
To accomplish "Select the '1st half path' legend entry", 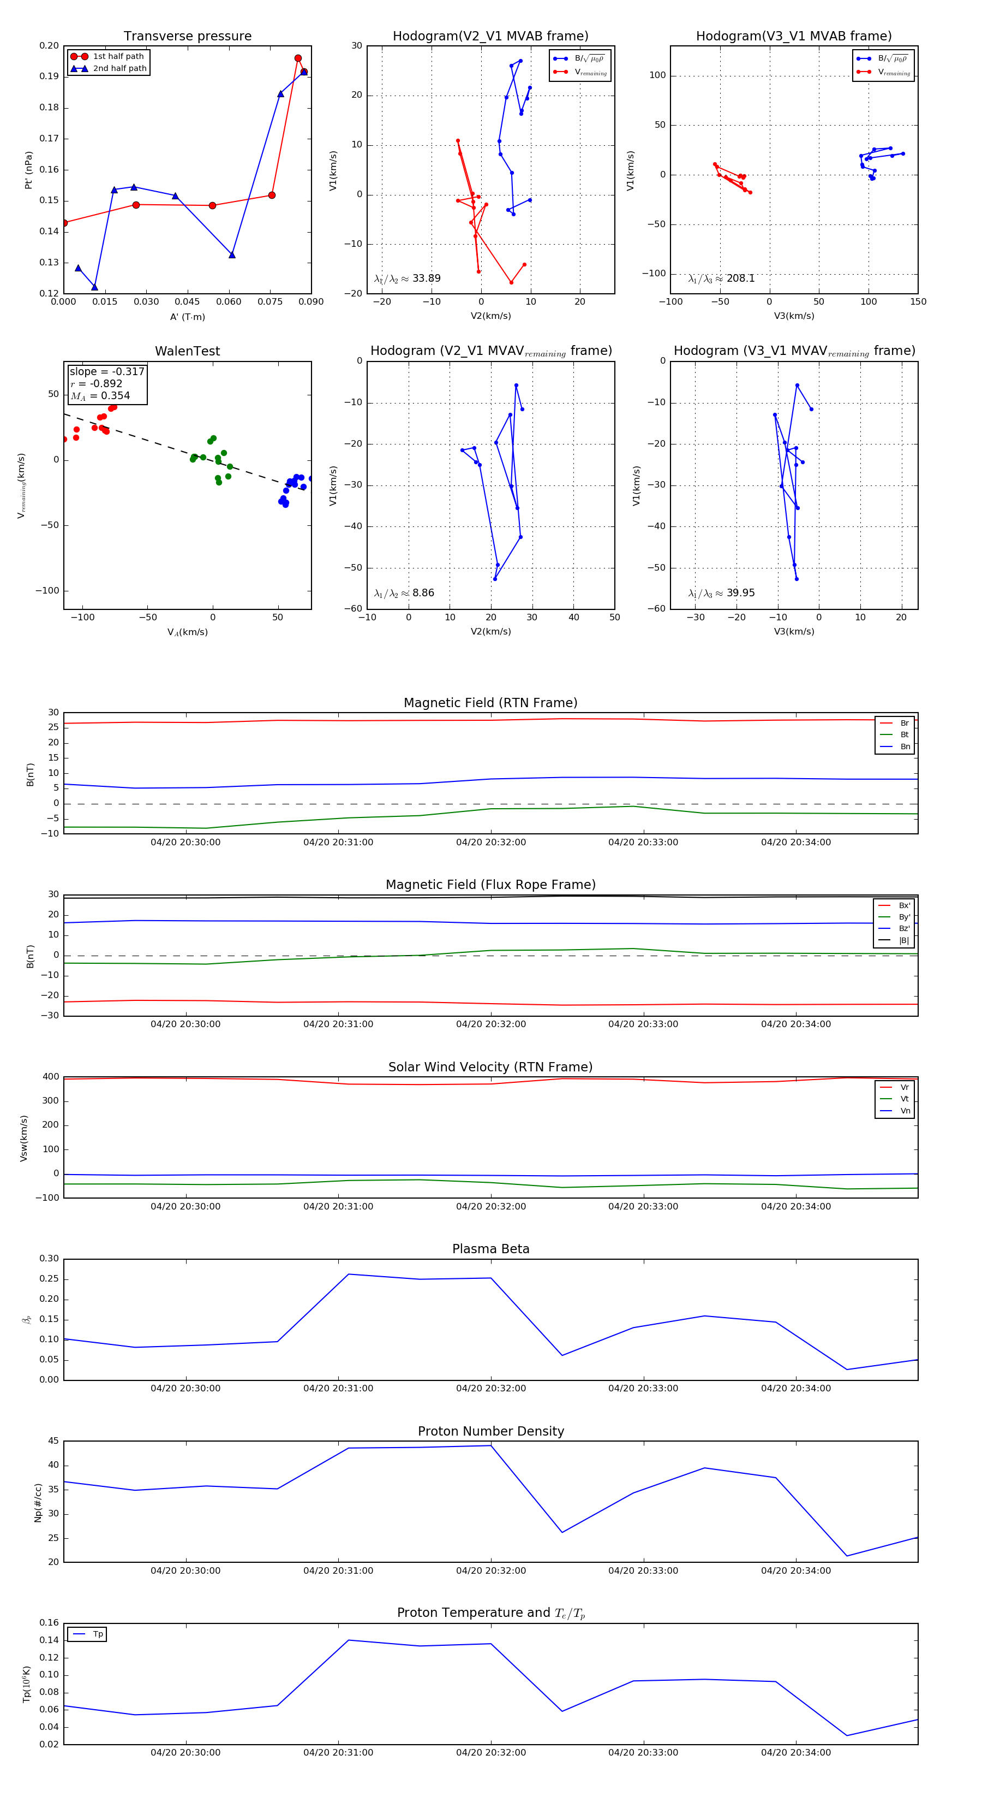I will coord(107,57).
